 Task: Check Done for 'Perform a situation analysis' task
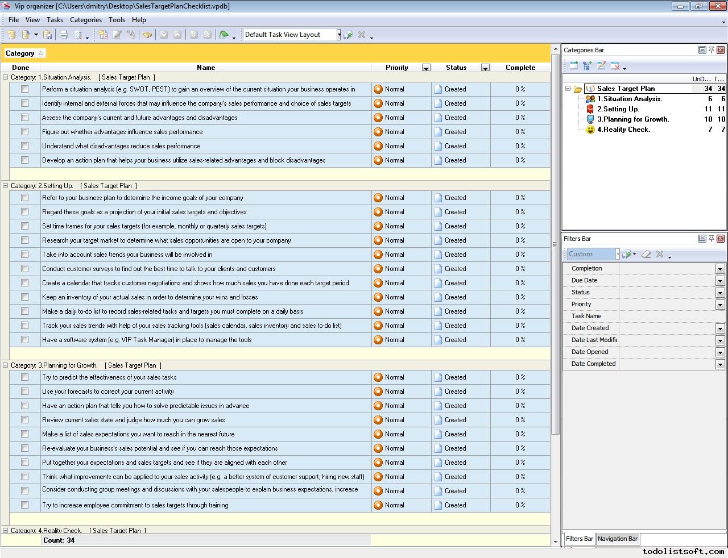coord(24,89)
